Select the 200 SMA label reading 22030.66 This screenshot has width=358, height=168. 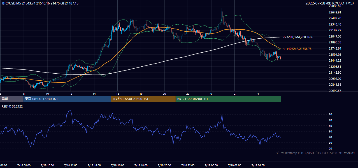[298, 37]
